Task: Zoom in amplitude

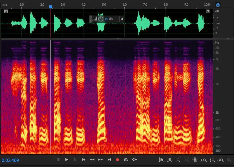Action: tap(161, 160)
